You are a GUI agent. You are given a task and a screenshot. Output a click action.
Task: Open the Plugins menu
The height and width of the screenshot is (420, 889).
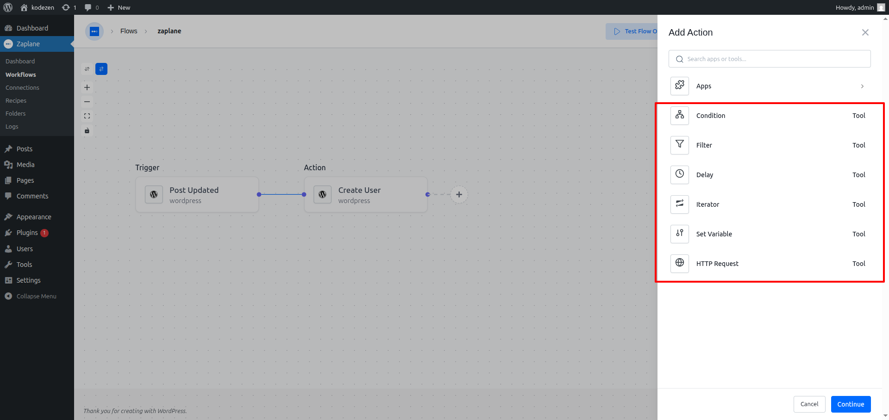click(37, 233)
